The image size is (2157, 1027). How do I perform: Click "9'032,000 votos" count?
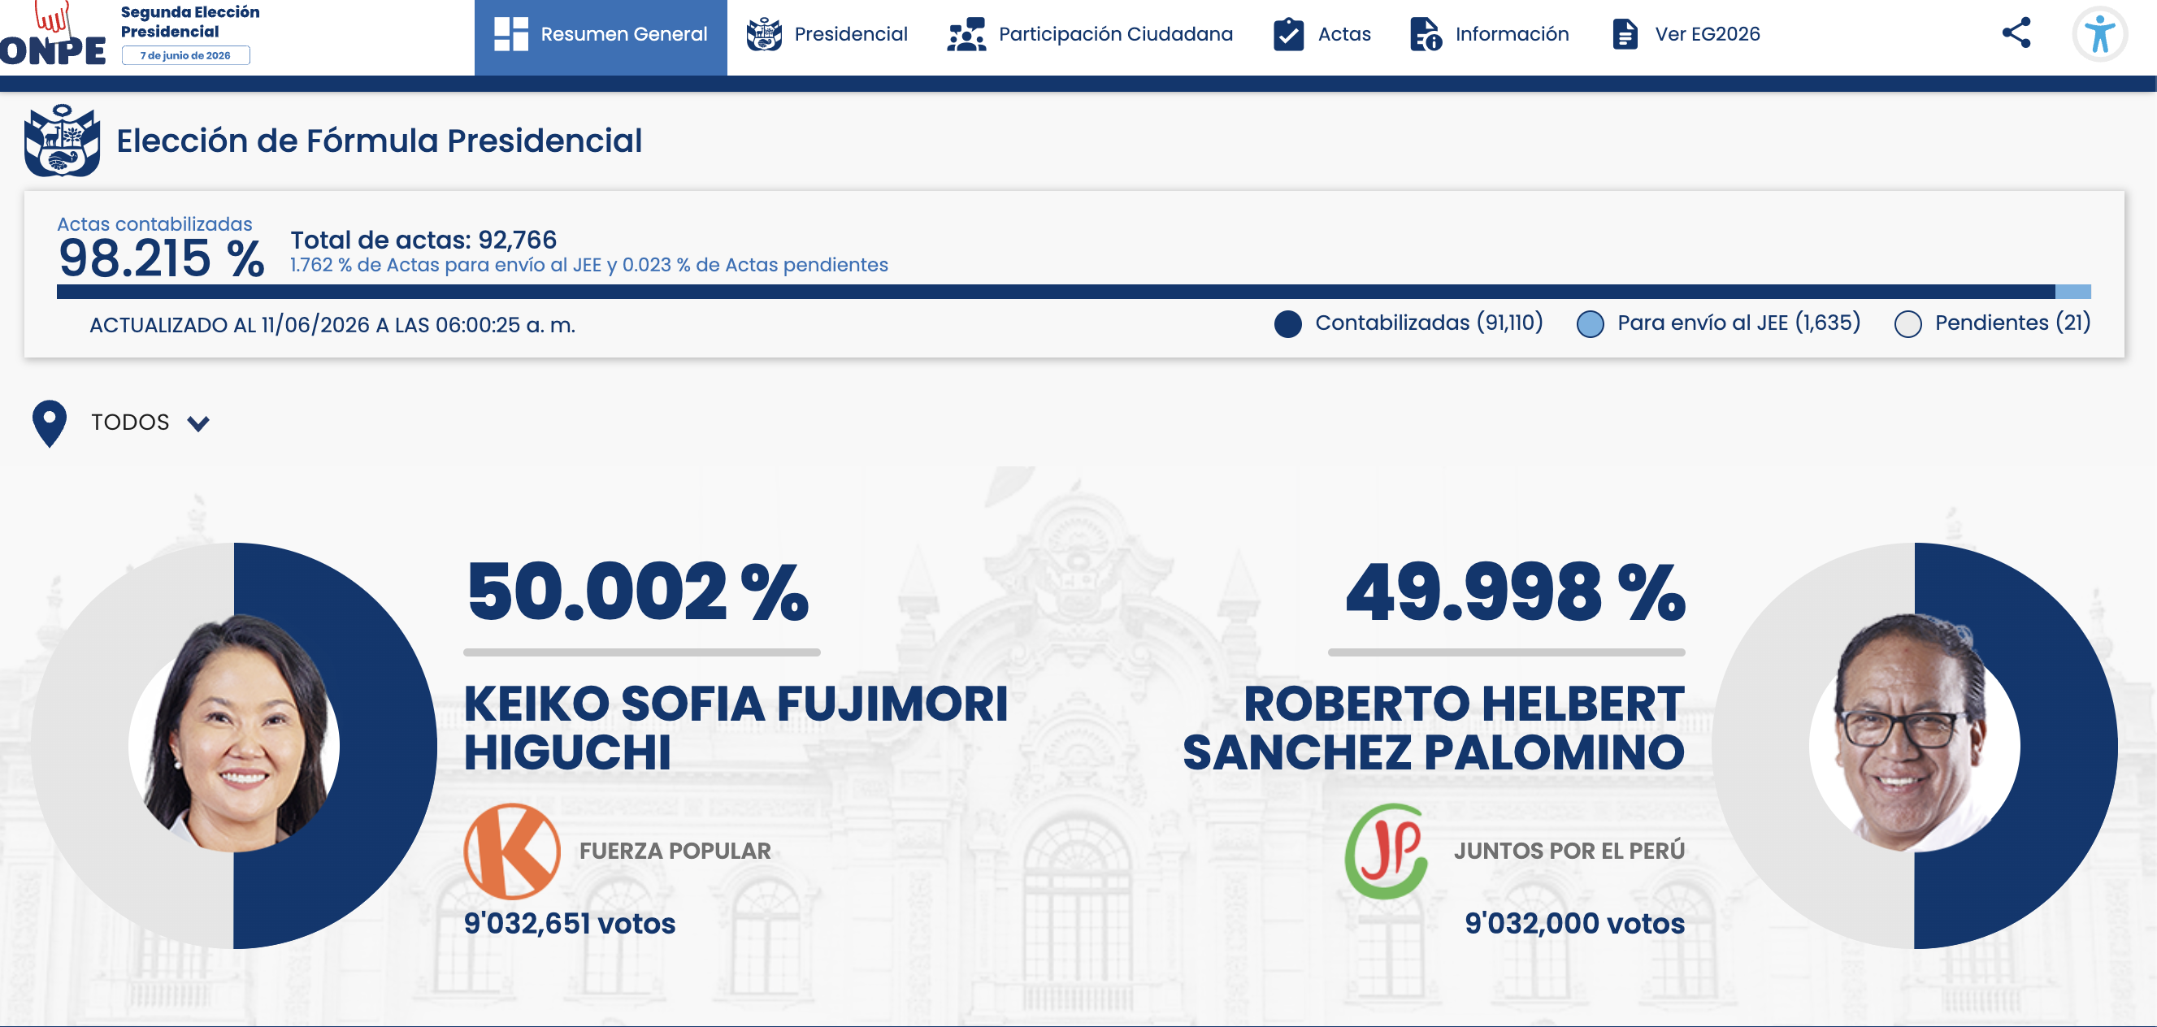tap(1575, 923)
